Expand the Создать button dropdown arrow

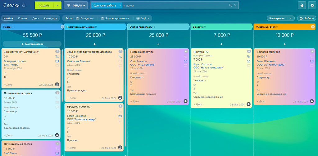pyautogui.click(x=57, y=5)
